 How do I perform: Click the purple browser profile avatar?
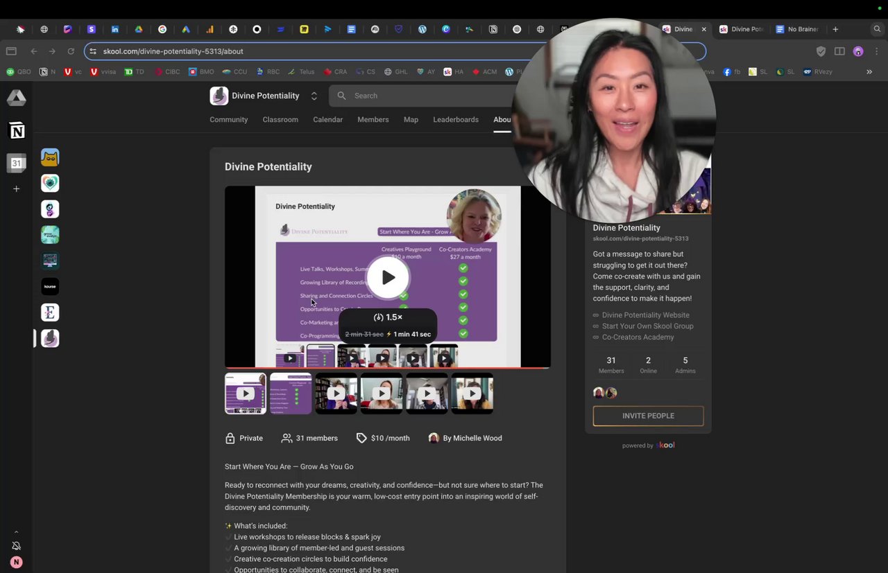click(x=858, y=51)
